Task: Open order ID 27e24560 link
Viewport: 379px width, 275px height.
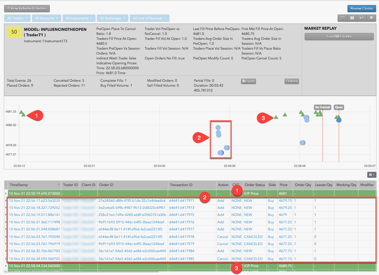Action: pyautogui.click(x=132, y=201)
